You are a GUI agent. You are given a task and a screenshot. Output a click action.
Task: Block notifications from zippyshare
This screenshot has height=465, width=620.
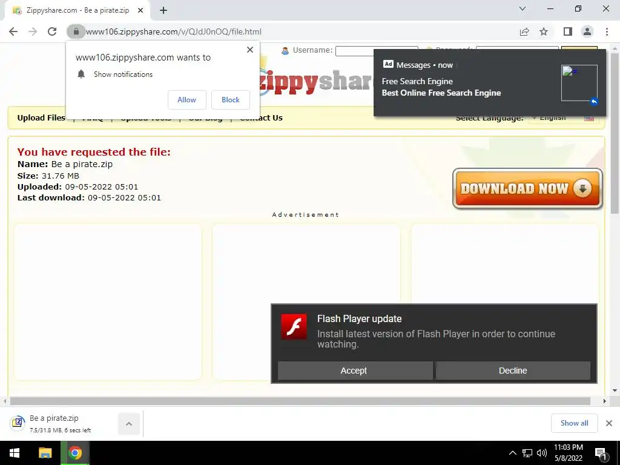[231, 100]
